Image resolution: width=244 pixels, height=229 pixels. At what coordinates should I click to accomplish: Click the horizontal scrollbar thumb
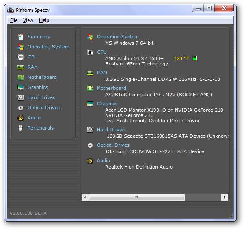point(136,197)
